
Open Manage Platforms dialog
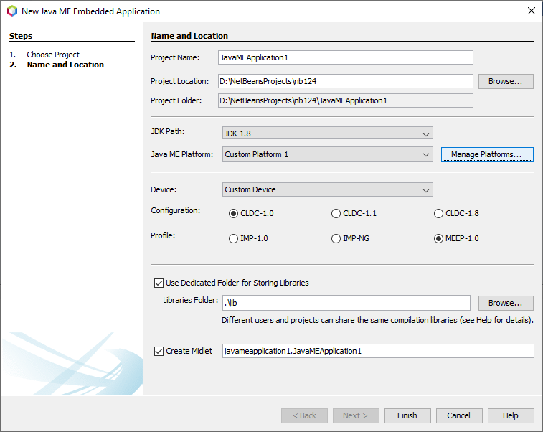[x=487, y=154]
